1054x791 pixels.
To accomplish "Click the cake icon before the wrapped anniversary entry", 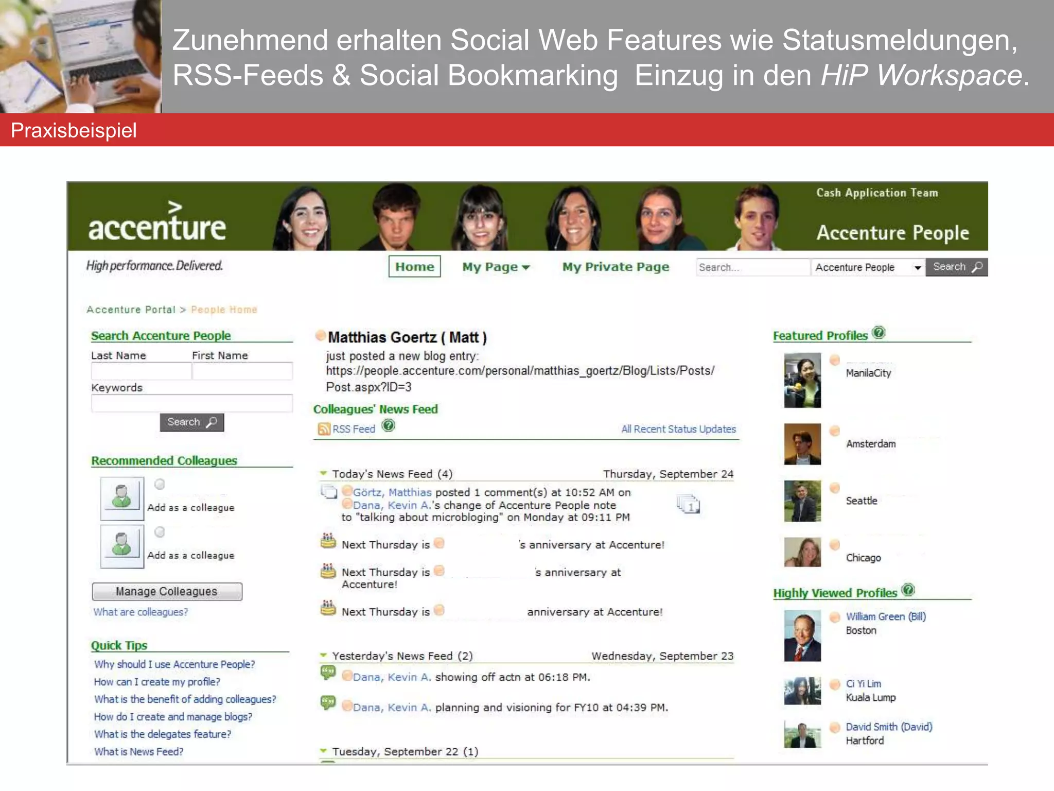I will point(328,571).
